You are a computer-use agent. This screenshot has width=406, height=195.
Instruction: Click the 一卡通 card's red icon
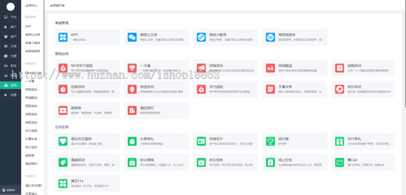tap(132, 68)
